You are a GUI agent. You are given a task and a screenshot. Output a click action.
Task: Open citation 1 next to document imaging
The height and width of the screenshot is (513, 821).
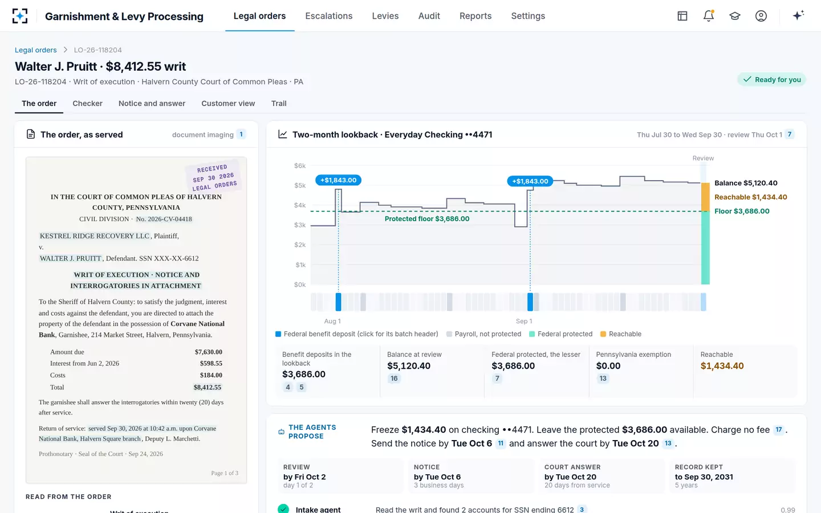pyautogui.click(x=241, y=135)
